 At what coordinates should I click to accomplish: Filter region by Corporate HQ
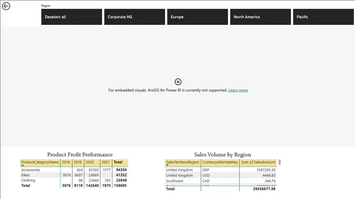pos(134,17)
